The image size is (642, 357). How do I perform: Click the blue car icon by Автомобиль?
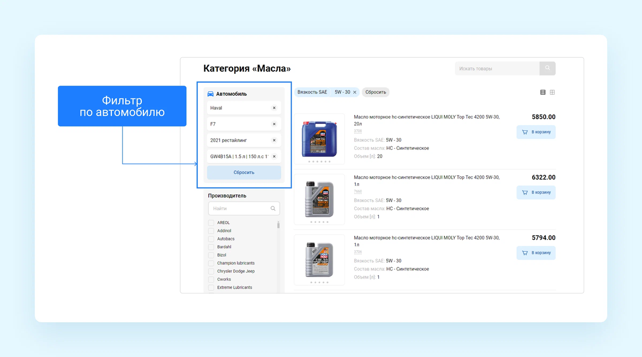[x=211, y=94]
